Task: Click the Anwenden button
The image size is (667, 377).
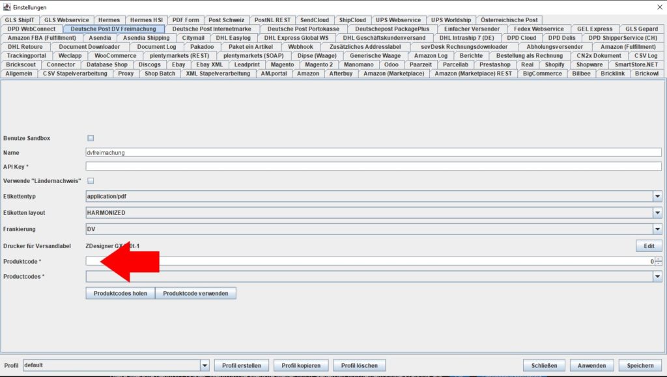Action: point(591,365)
